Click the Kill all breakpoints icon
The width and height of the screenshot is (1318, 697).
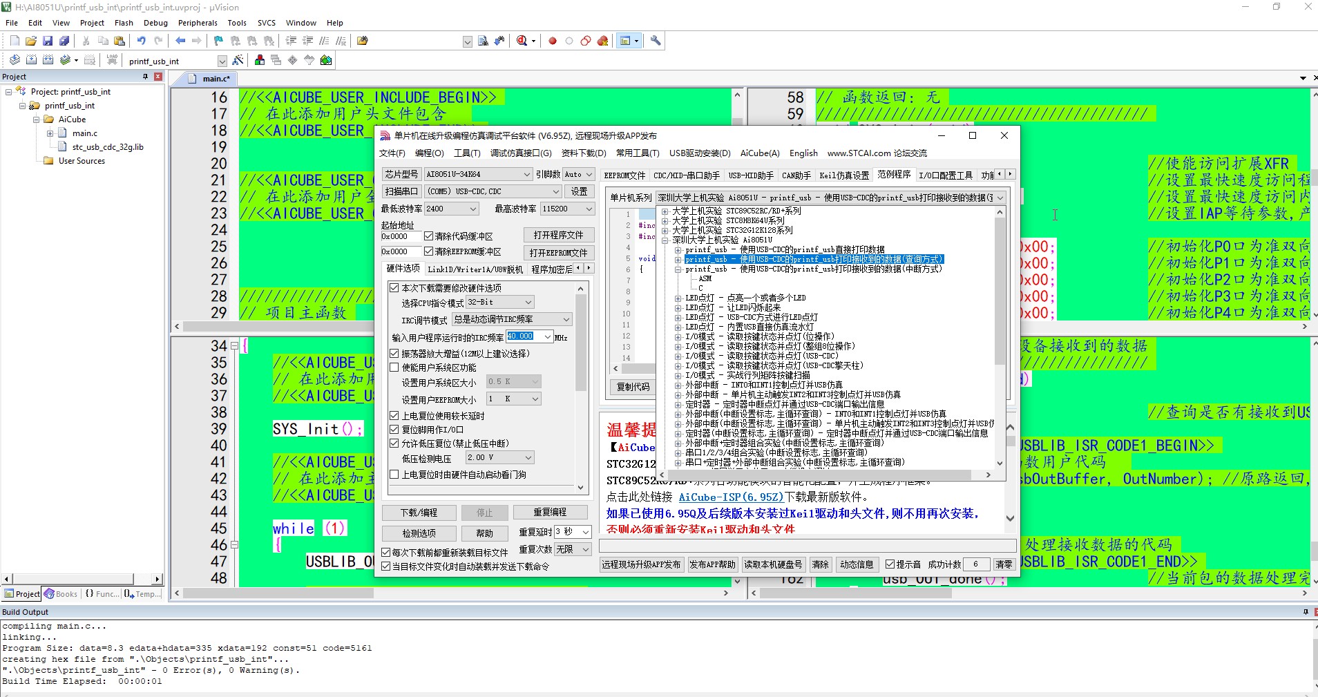602,41
